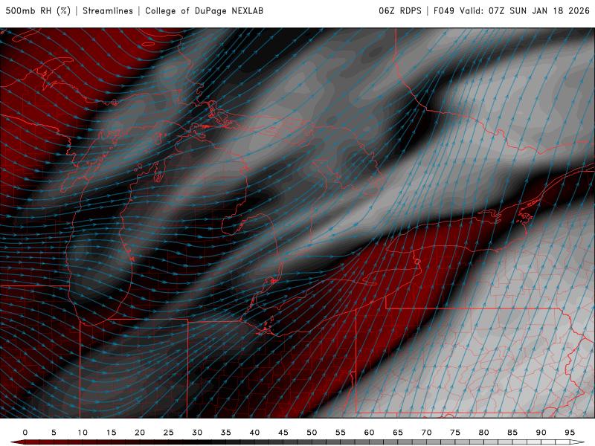This screenshot has width=595, height=446.
Task: Click the '45' label on color scale
Action: (283, 433)
